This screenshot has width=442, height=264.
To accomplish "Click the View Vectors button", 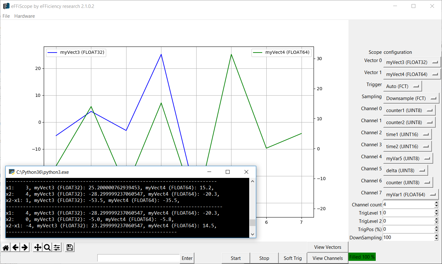I will 328,247.
